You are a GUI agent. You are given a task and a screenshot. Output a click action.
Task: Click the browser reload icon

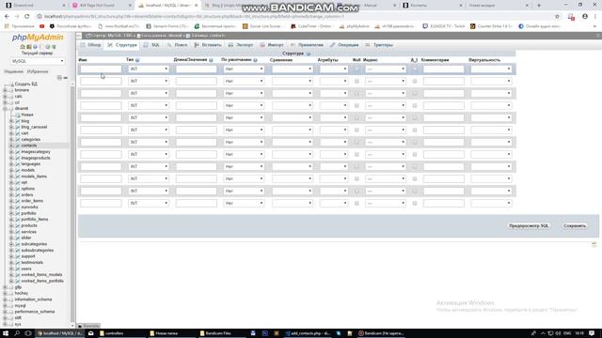click(x=27, y=17)
